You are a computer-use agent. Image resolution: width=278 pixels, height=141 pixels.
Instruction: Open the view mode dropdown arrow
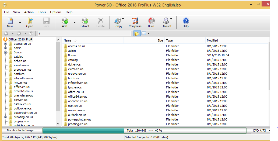(148, 33)
